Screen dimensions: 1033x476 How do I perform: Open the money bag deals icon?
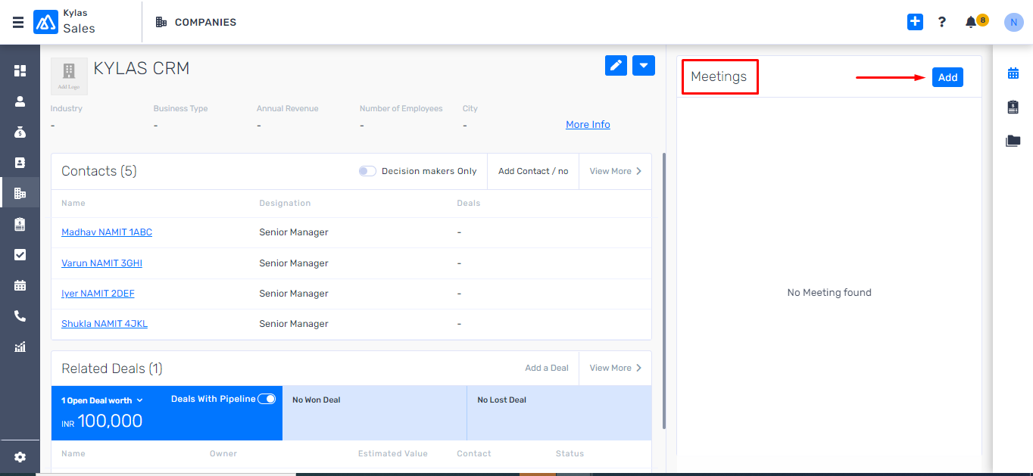pos(20,132)
